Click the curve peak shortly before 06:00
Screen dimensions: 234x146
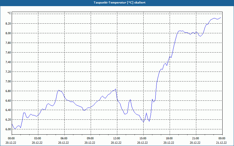point(59,90)
